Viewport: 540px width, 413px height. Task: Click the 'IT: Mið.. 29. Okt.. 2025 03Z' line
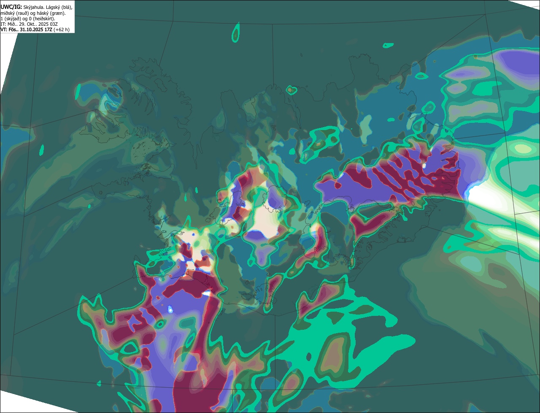(29, 24)
